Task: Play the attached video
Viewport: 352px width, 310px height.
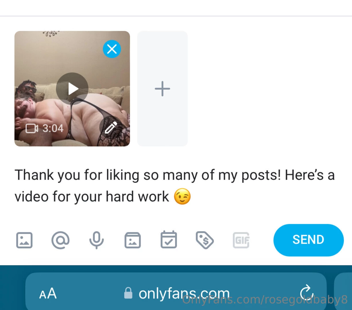Action: tap(72, 88)
